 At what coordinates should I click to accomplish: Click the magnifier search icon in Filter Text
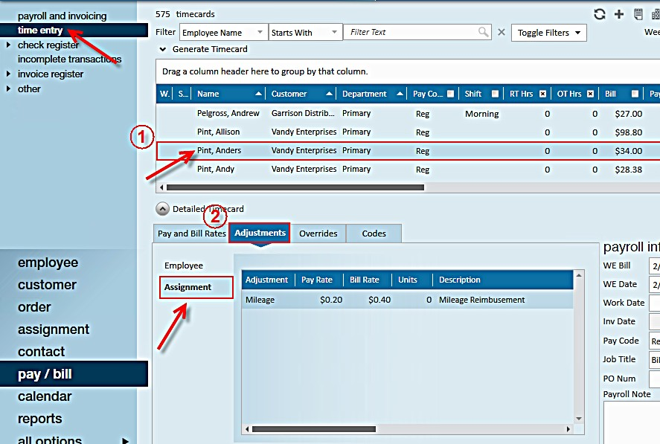[x=483, y=32]
